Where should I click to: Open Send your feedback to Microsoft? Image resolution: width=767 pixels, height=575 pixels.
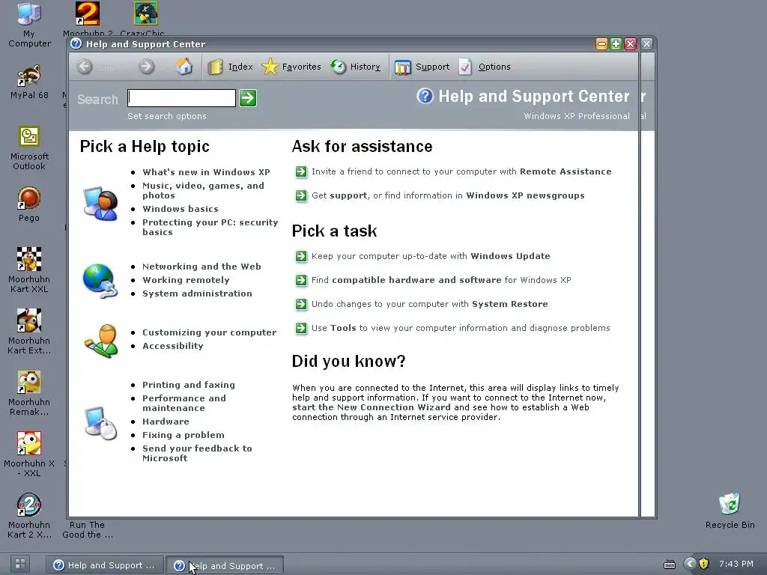coord(197,453)
